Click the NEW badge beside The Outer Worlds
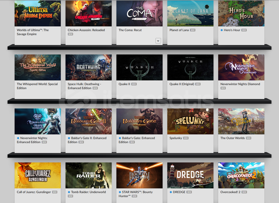Screen dimensions: 279x203 [x=249, y=138]
